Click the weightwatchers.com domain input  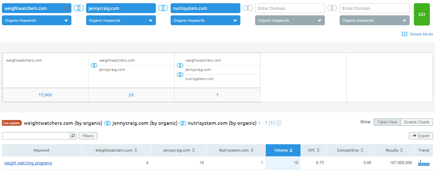click(x=36, y=8)
